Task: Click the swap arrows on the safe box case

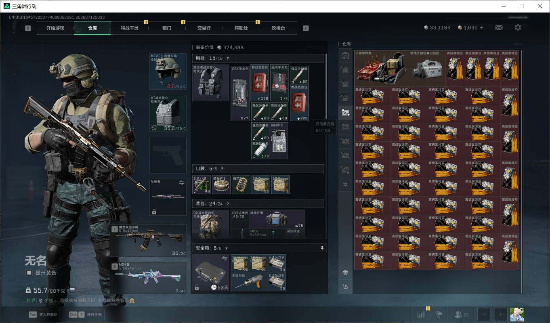Action: [x=225, y=258]
